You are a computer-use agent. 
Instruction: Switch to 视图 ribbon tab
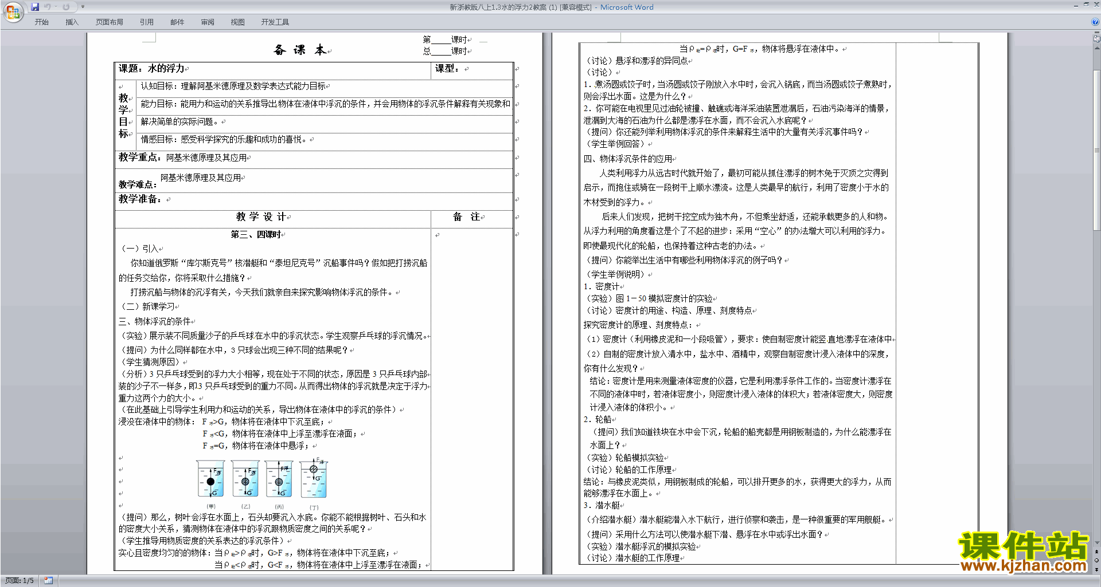(x=238, y=22)
